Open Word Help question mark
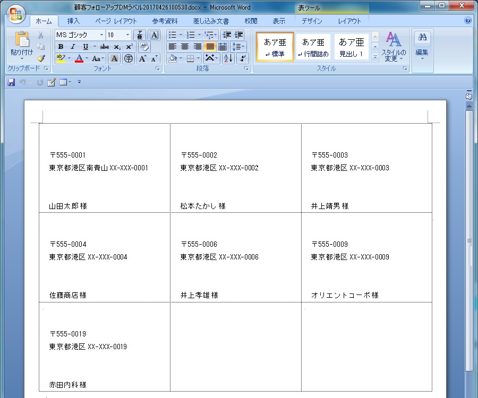This screenshot has height=398, width=478. point(467,20)
